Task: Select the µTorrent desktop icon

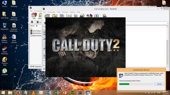Action: [x=5, y=72]
